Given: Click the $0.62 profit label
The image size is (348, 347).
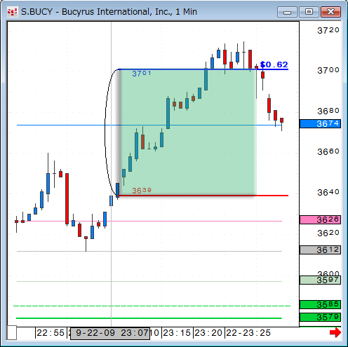Looking at the screenshot, I should (274, 64).
